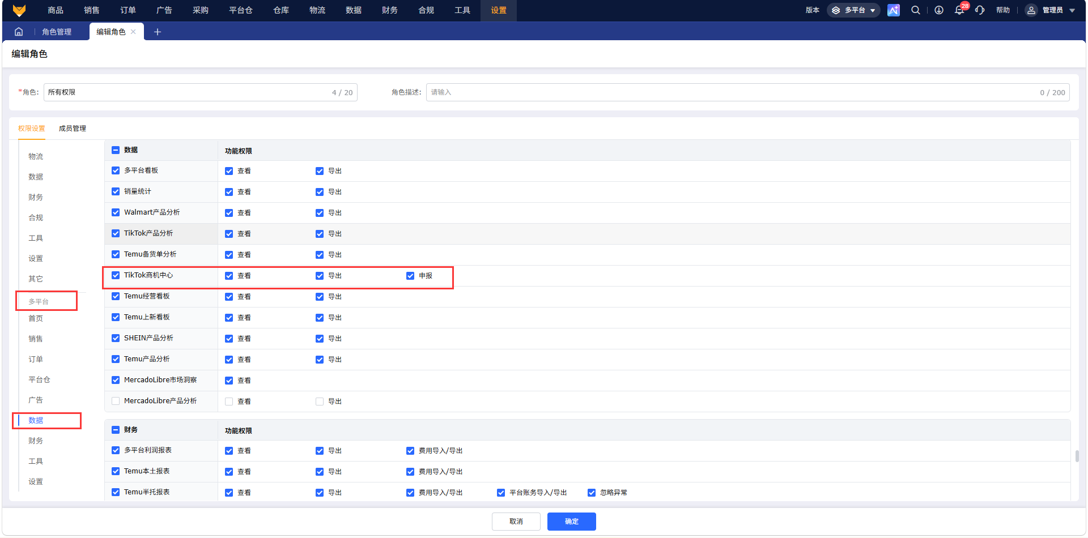This screenshot has width=1088, height=538.
Task: Focus the 角色描述 input field
Action: tap(748, 92)
